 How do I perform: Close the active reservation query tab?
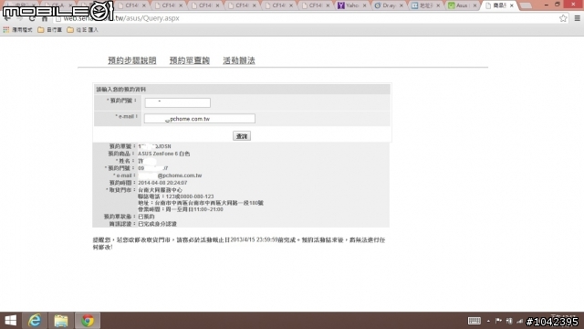coord(512,5)
